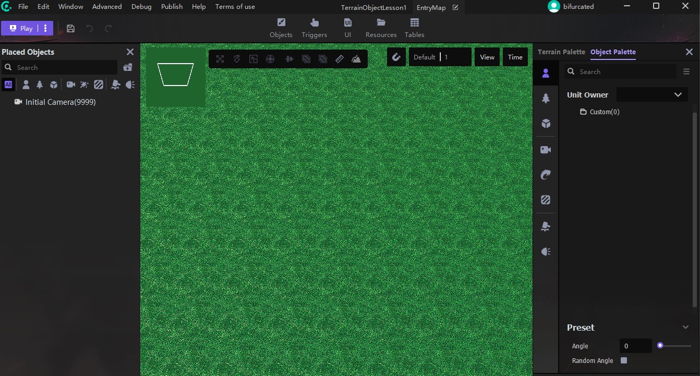Open the View options button
700x376 pixels.
click(x=487, y=57)
